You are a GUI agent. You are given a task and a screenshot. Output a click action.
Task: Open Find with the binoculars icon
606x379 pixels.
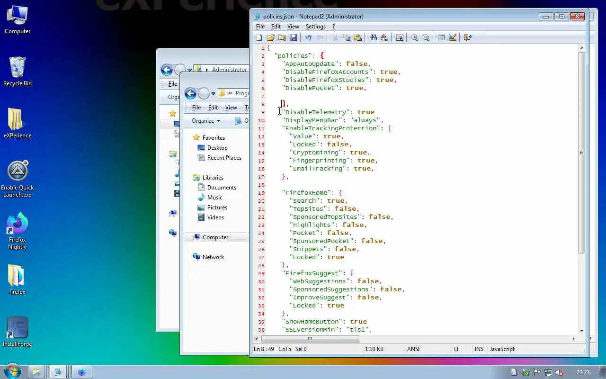[x=373, y=37]
